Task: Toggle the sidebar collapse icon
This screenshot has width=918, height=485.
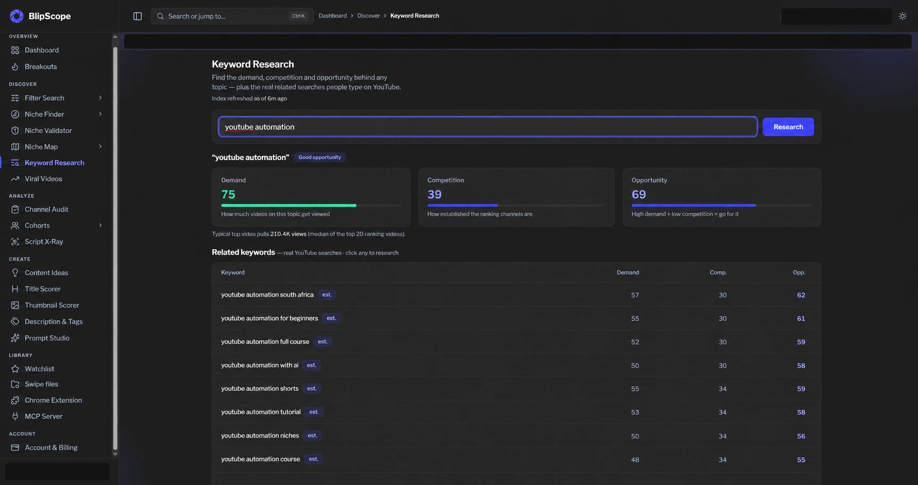Action: (137, 16)
